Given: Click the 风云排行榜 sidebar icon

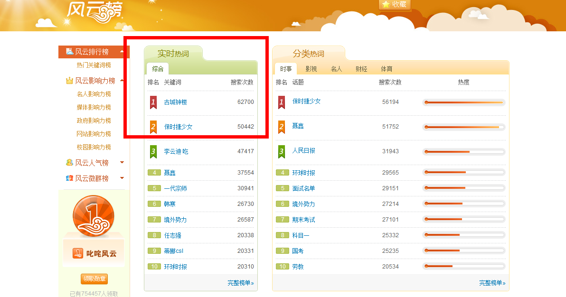Looking at the screenshot, I should (69, 52).
